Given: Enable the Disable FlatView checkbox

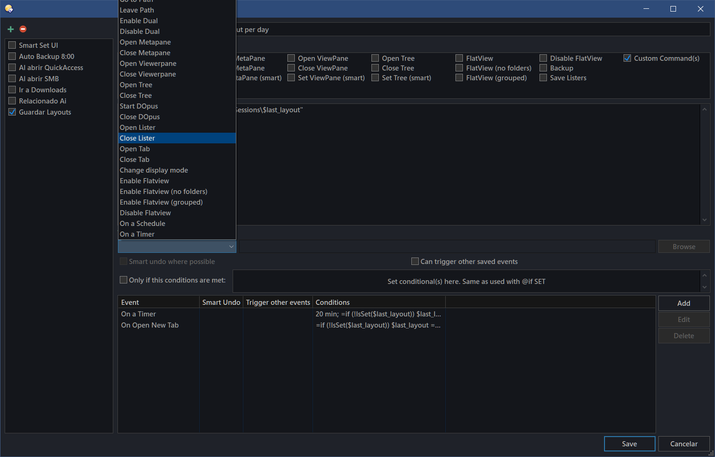Looking at the screenshot, I should point(543,58).
